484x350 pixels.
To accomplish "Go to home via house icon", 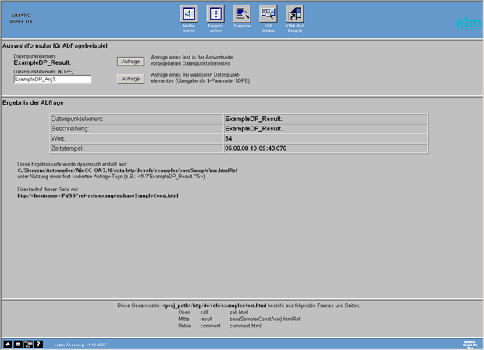I will (8, 343).
